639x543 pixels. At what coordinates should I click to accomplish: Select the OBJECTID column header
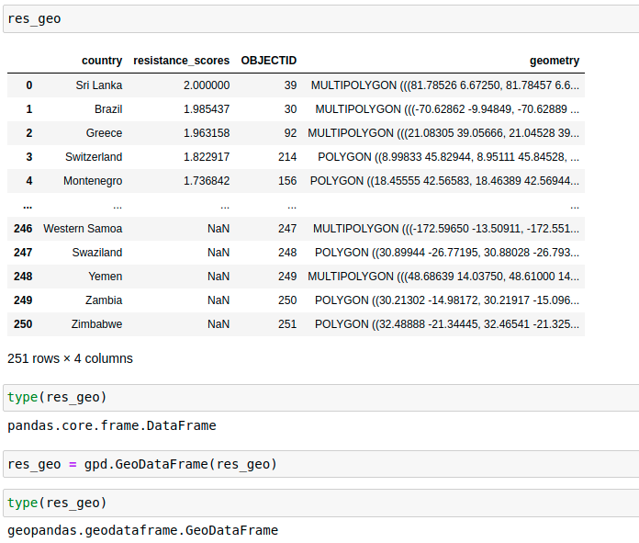[x=268, y=61]
